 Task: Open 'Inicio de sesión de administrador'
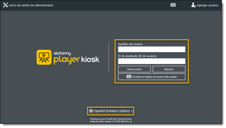pos(31,5)
